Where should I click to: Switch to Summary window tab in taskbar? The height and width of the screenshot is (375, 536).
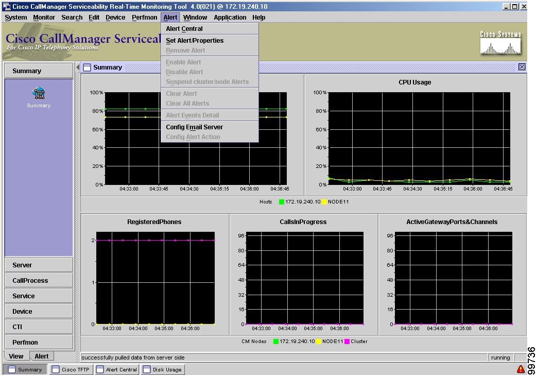coord(25,369)
